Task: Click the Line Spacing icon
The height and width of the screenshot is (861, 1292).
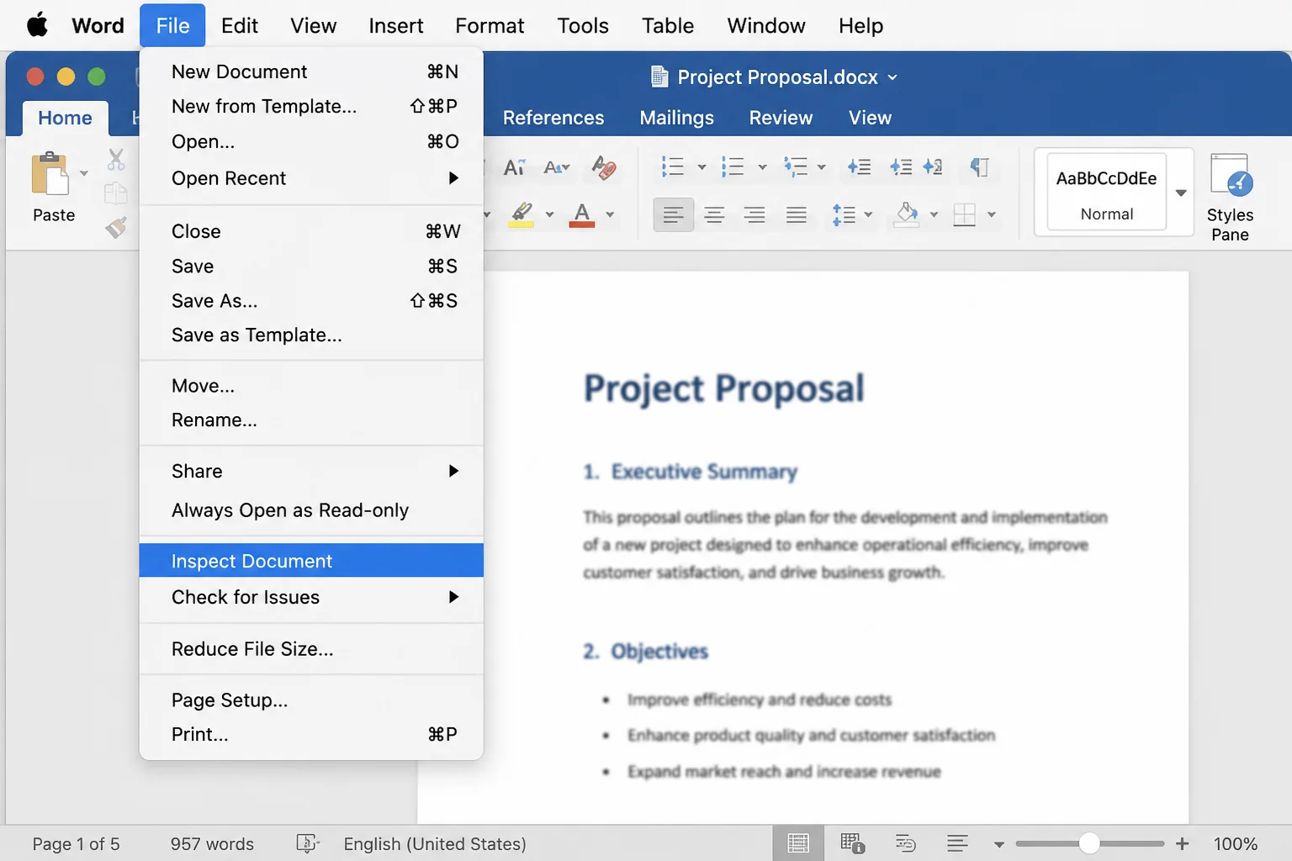Action: (844, 215)
